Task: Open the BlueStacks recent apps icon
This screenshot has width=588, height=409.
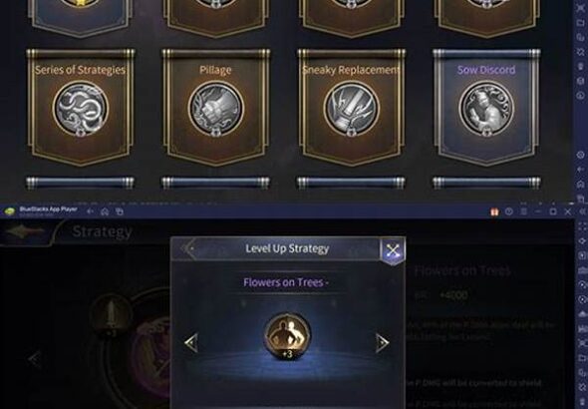Action: 120,211
